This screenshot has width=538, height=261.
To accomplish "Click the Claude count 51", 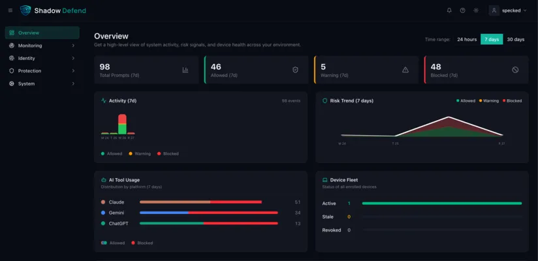I will tap(298, 202).
